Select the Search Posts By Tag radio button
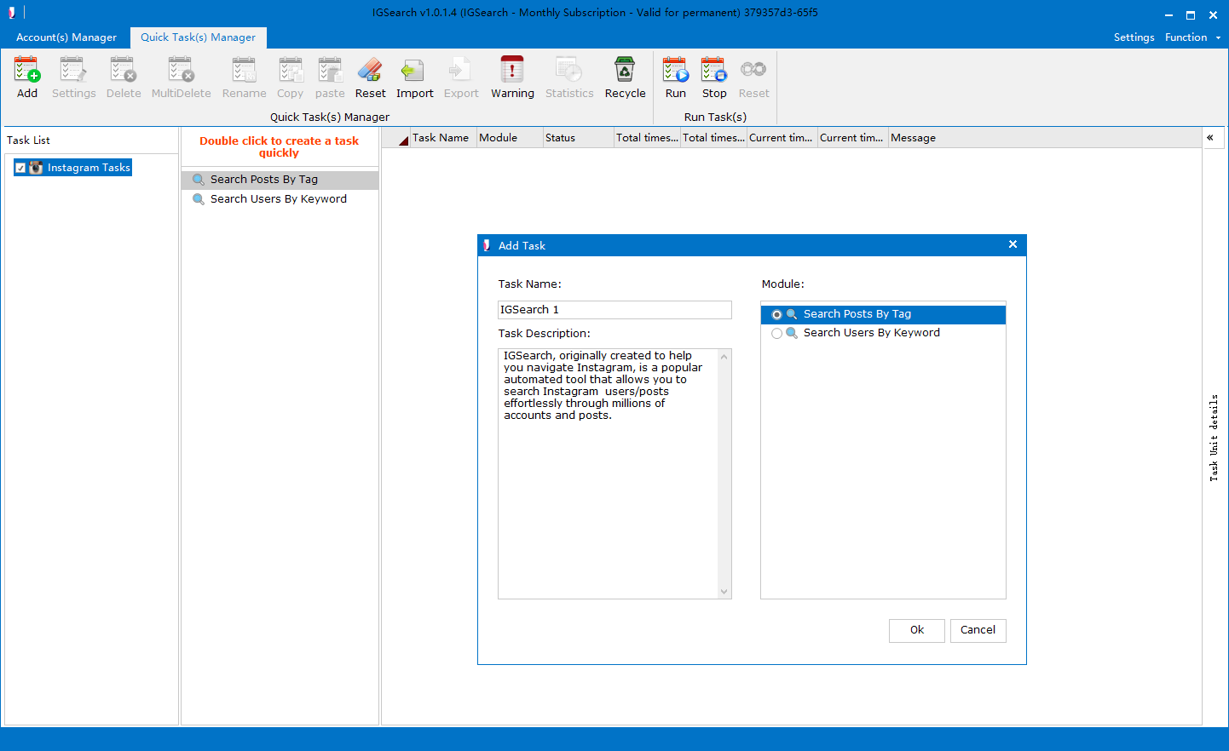 tap(776, 315)
